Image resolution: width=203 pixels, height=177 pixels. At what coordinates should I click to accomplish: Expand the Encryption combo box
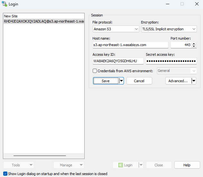tap(169, 29)
